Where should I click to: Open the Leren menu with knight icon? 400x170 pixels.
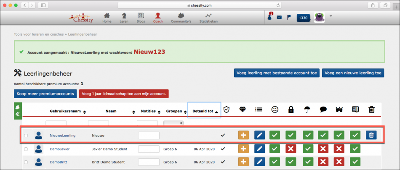(124, 18)
